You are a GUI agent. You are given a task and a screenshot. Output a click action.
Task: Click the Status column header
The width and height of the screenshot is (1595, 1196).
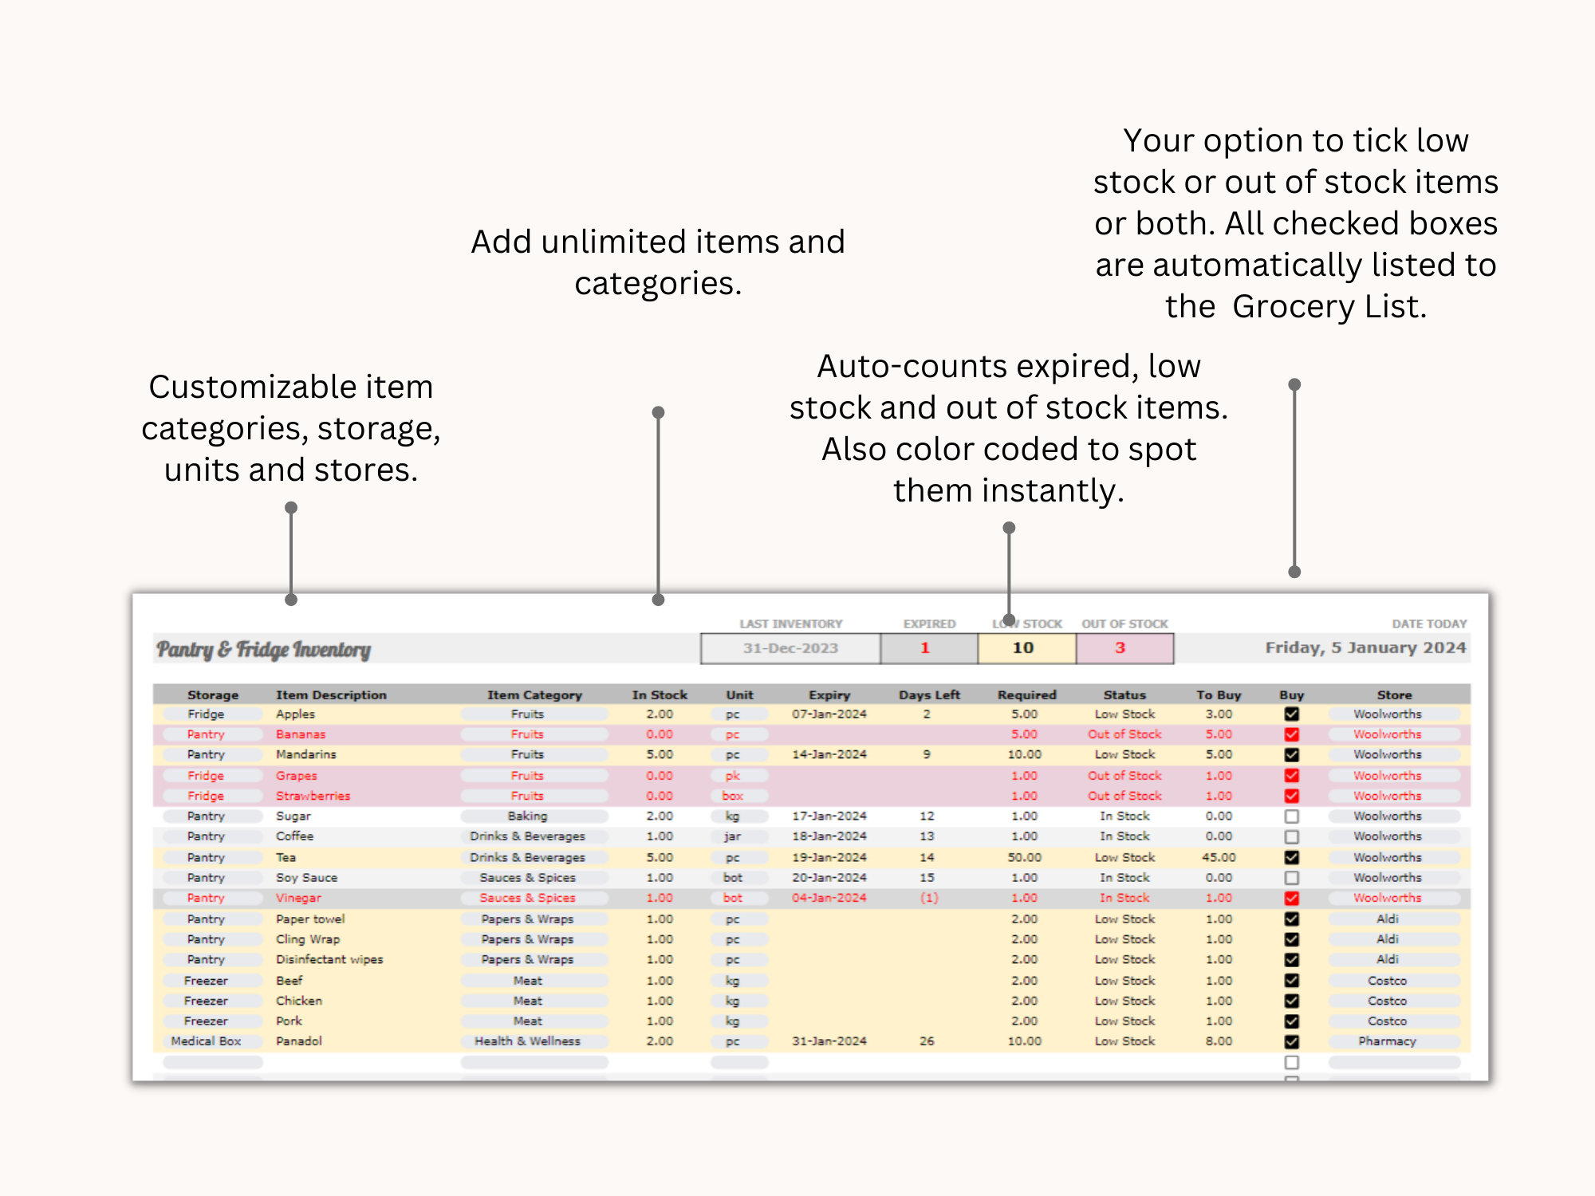(1124, 694)
